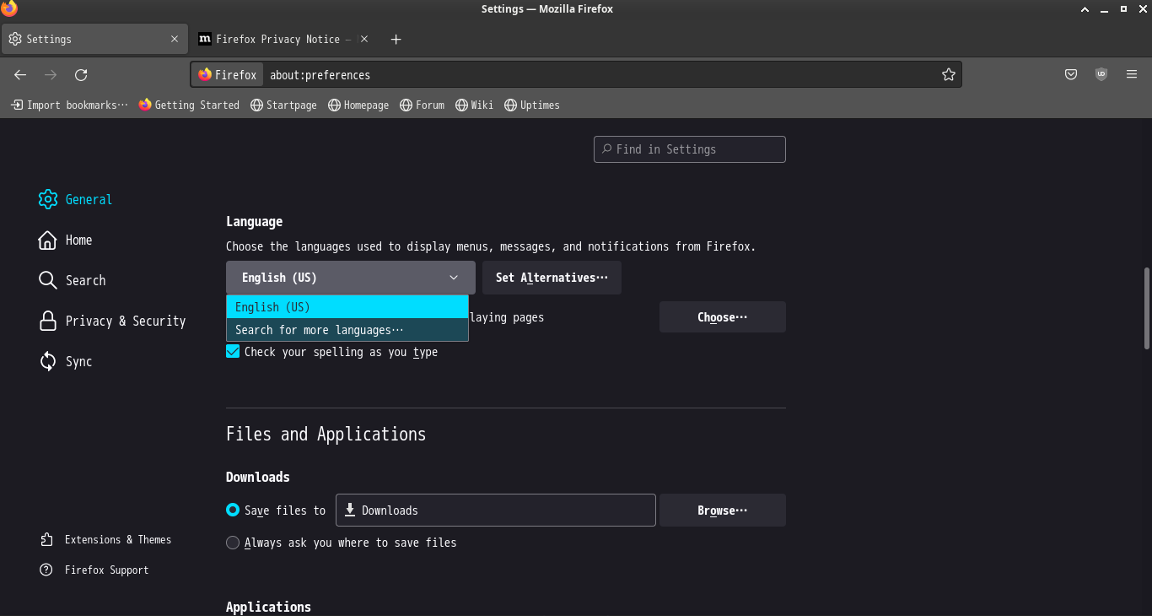Click the Firefox identity icon in address bar

tap(228, 74)
